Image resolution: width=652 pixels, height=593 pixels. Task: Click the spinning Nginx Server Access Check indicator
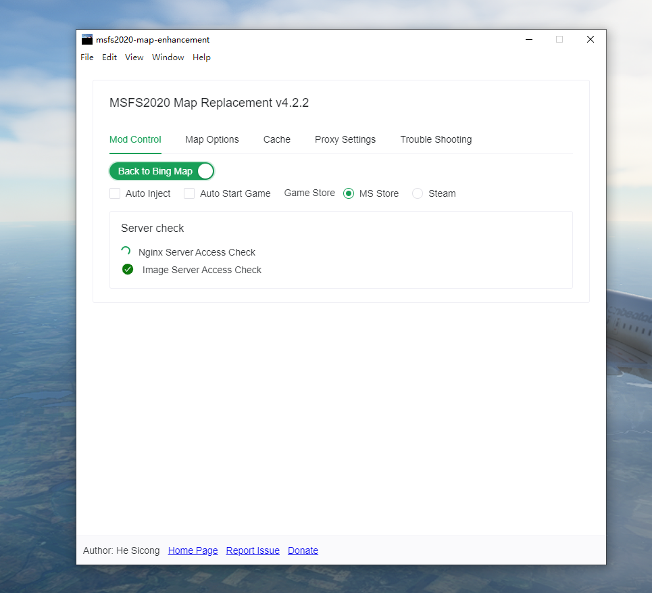point(125,251)
